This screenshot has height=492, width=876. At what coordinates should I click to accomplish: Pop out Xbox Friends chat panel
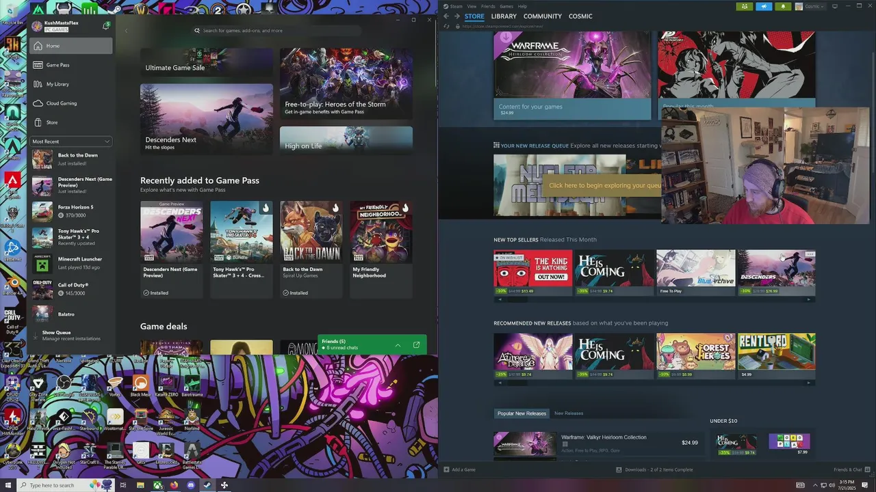coord(416,345)
